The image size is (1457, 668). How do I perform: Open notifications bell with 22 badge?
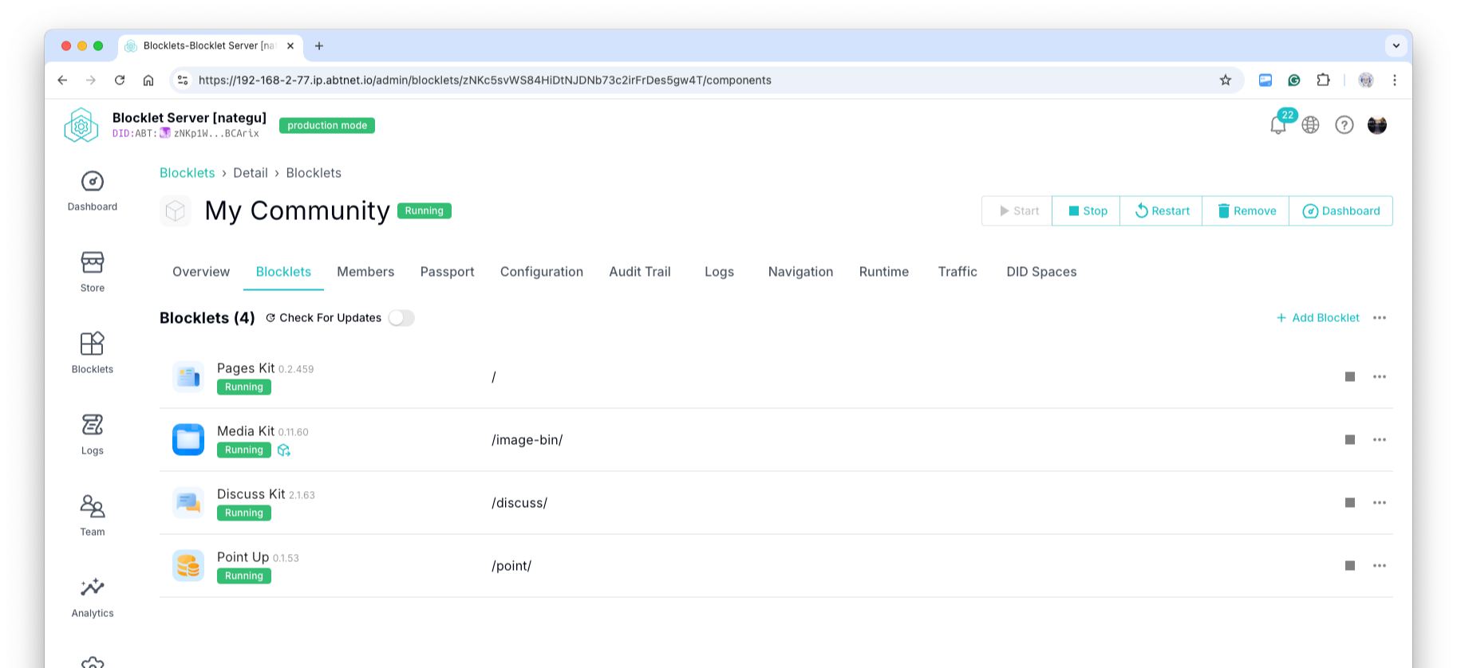(1277, 125)
